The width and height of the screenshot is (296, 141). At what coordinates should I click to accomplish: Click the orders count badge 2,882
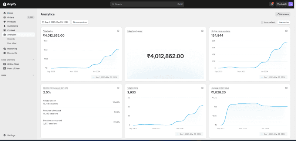(x=31, y=17)
